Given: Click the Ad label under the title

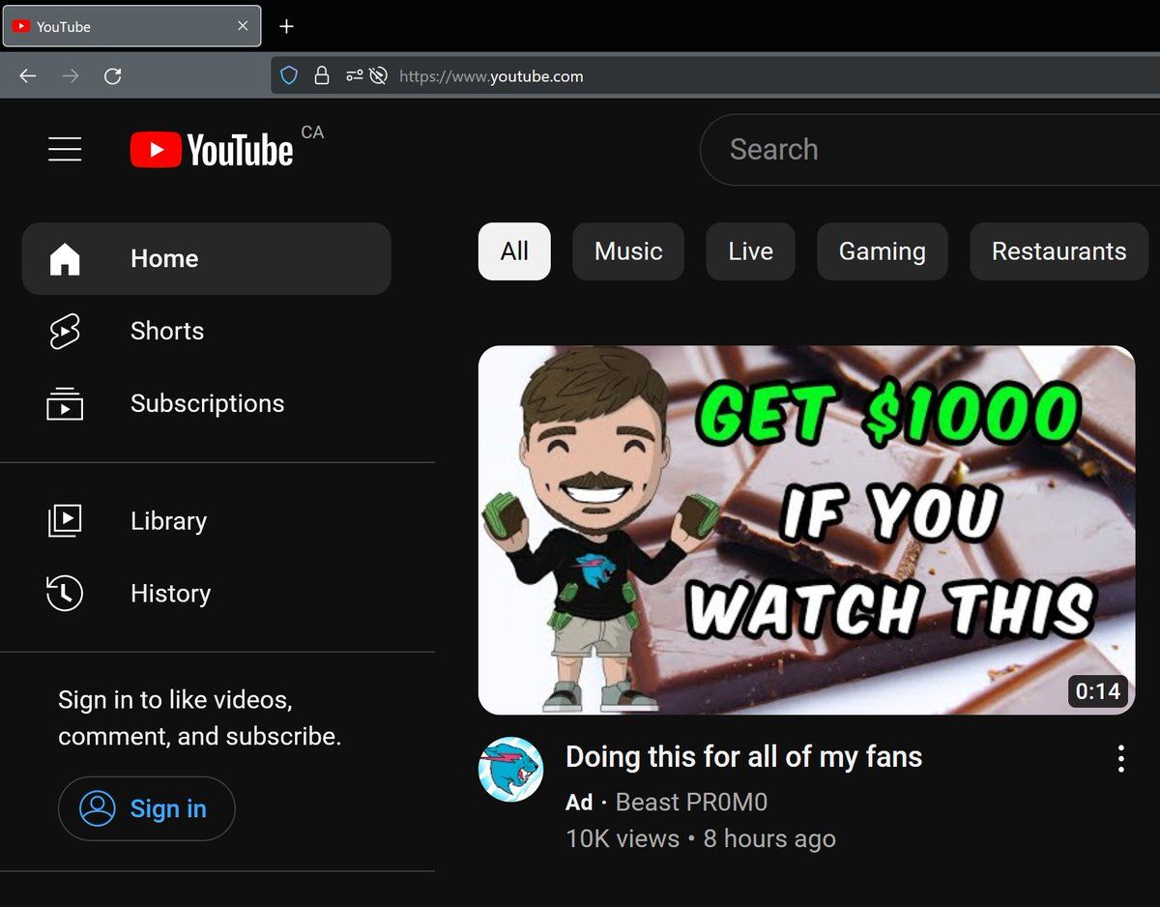Looking at the screenshot, I should click(579, 802).
